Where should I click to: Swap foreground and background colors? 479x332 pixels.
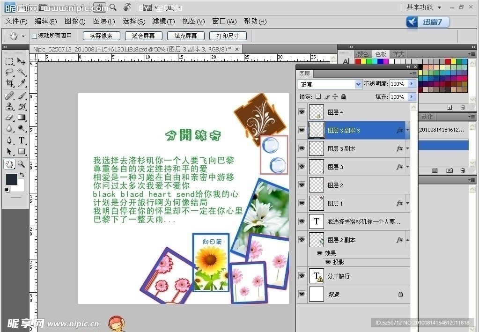point(22,175)
